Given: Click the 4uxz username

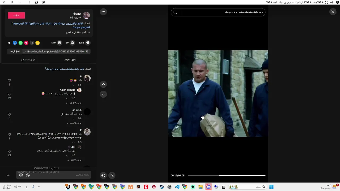Looking at the screenshot, I should click(77, 14).
